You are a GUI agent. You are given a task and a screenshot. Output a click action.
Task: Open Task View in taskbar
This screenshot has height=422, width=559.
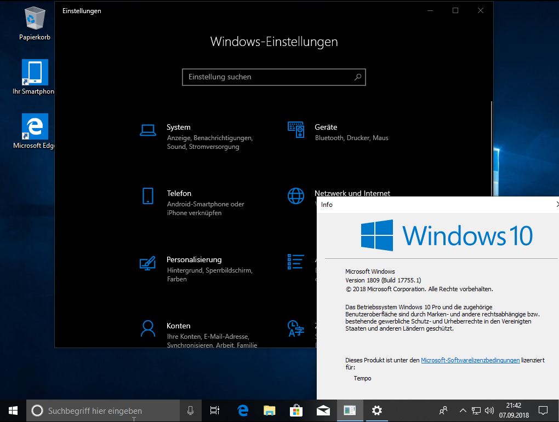pyautogui.click(x=215, y=411)
